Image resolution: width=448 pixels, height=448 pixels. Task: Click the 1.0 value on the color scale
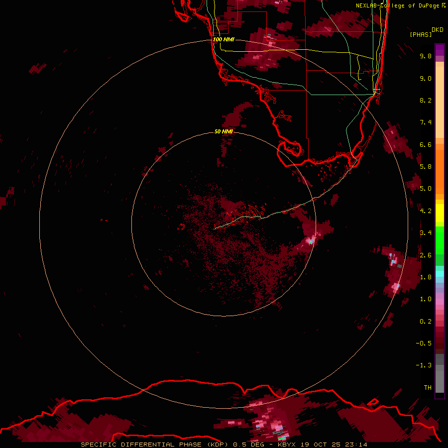coord(426,299)
